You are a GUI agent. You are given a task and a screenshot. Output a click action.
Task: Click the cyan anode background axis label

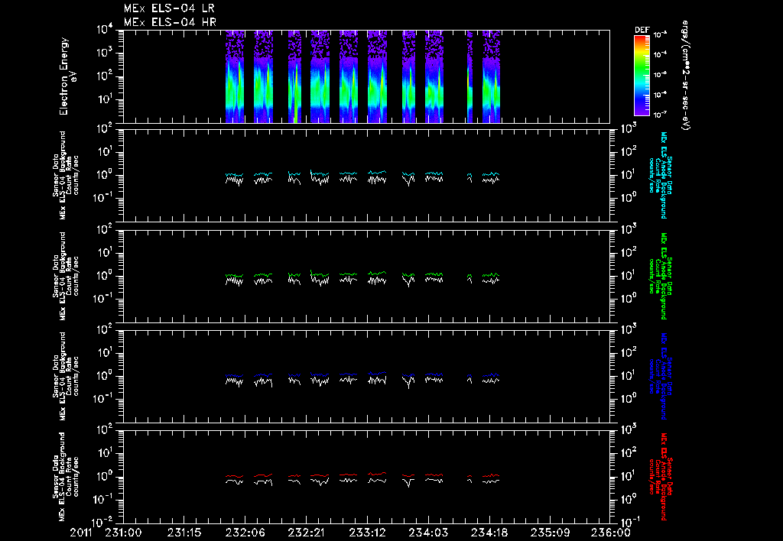[659, 175]
